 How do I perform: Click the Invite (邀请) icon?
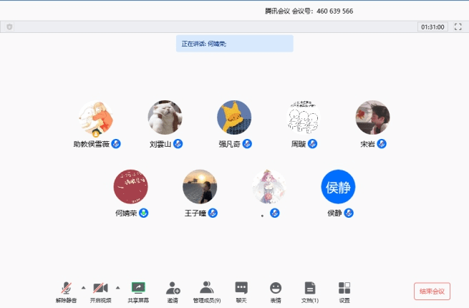[173, 288]
